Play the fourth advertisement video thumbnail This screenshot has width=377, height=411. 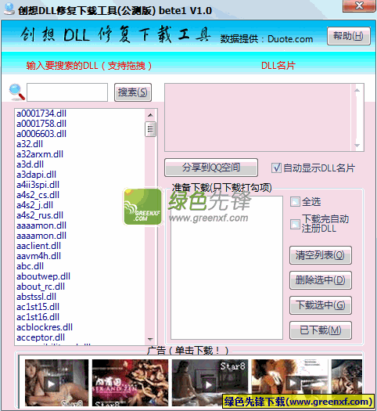(x=289, y=383)
